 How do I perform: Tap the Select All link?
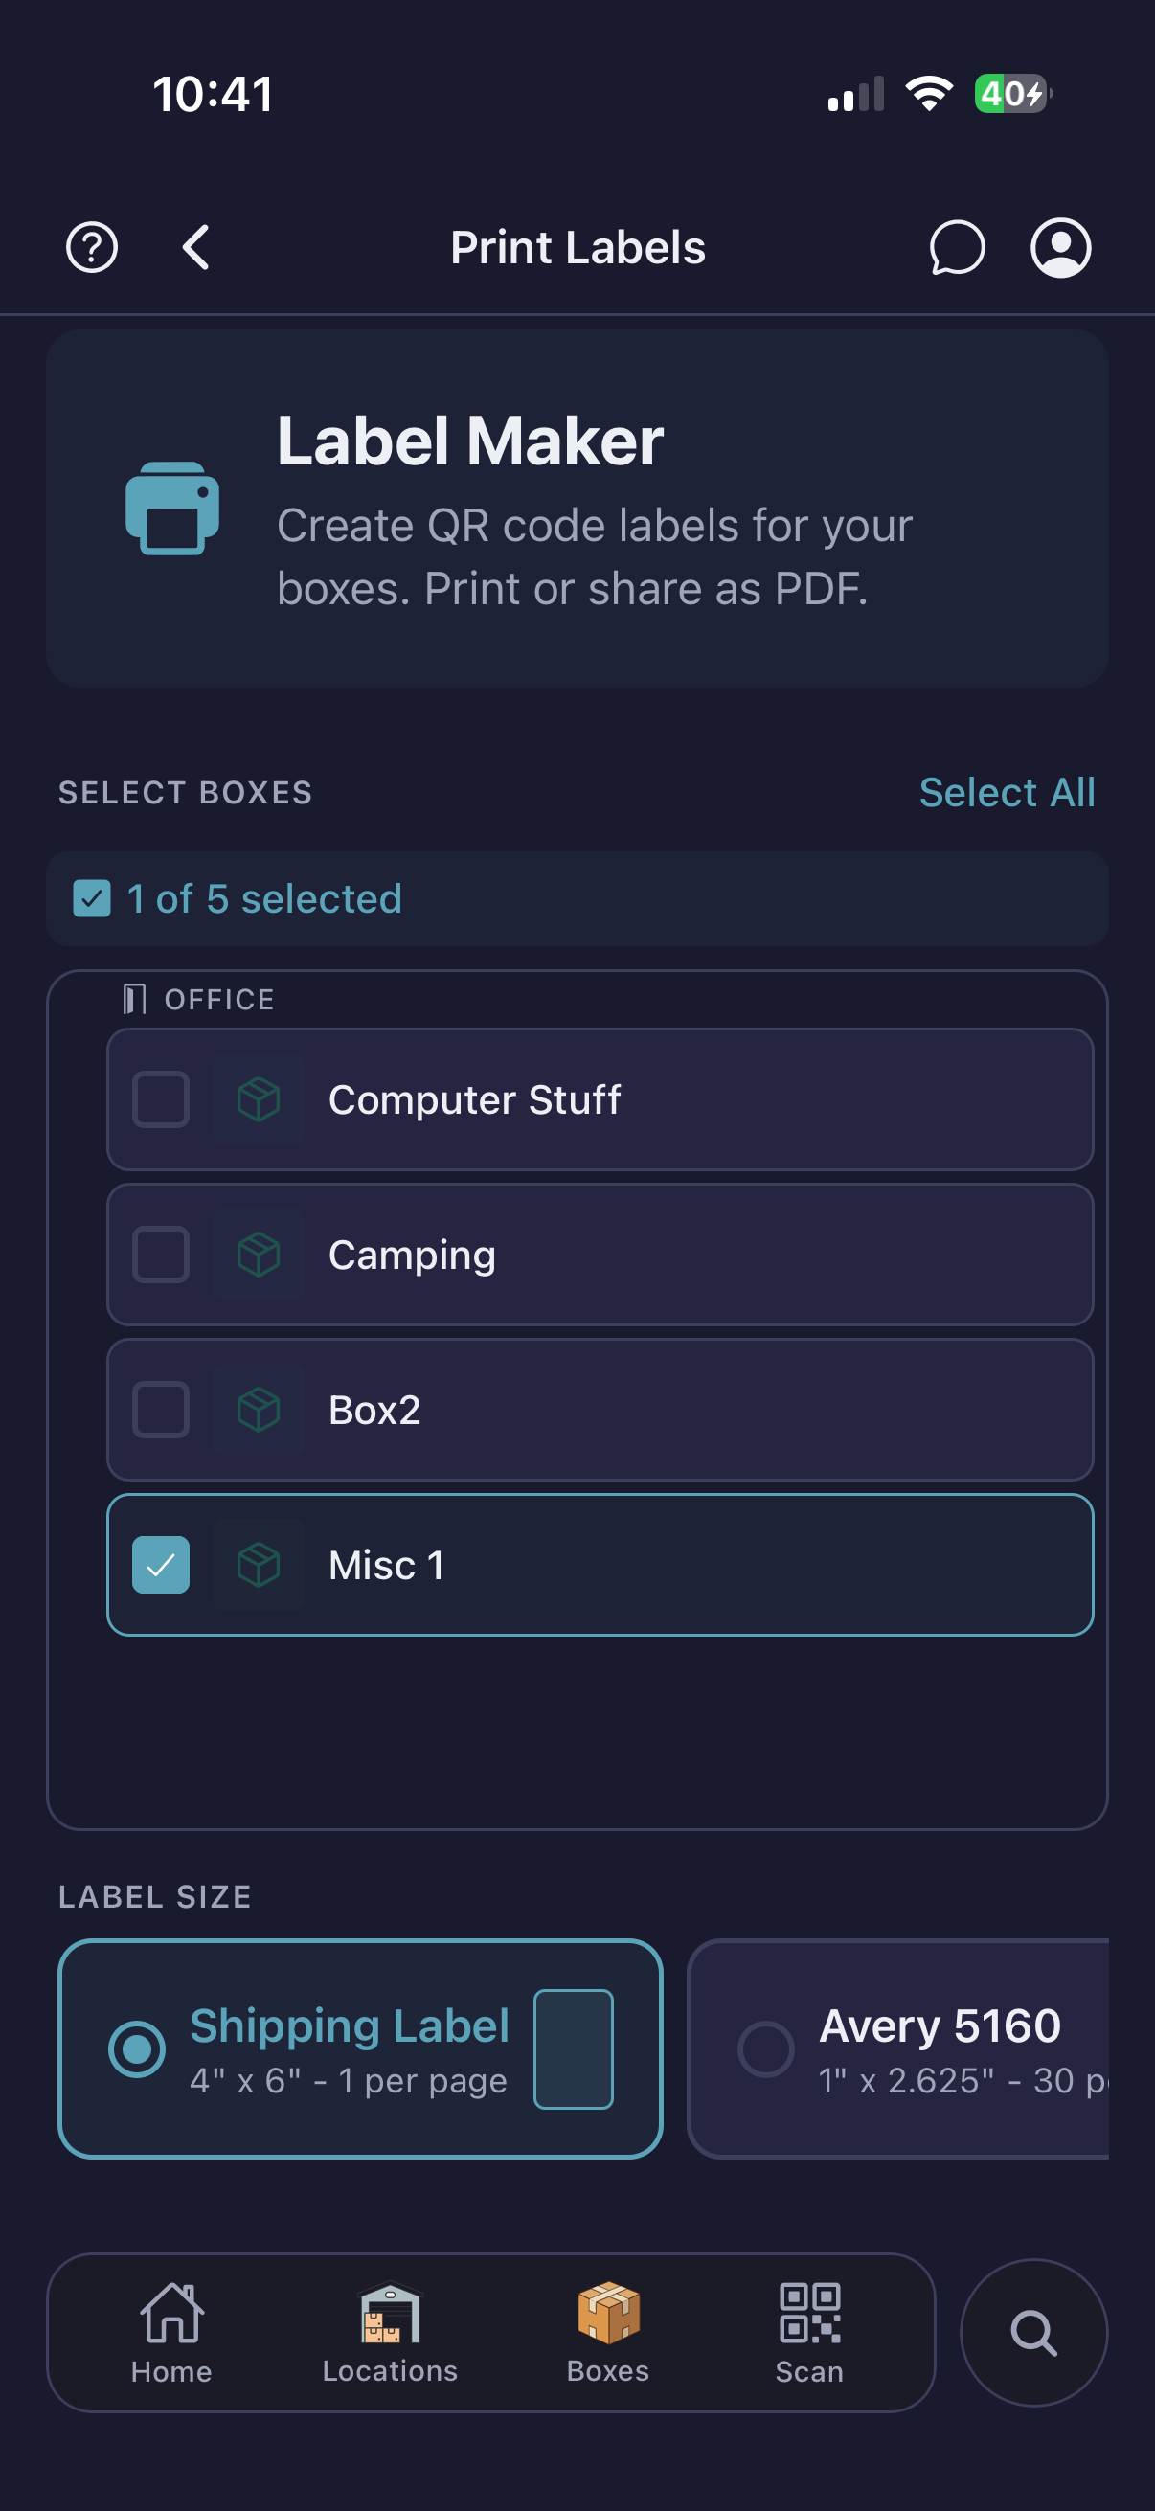pos(1006,793)
